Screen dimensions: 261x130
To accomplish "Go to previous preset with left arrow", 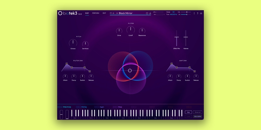I will click(114, 13).
